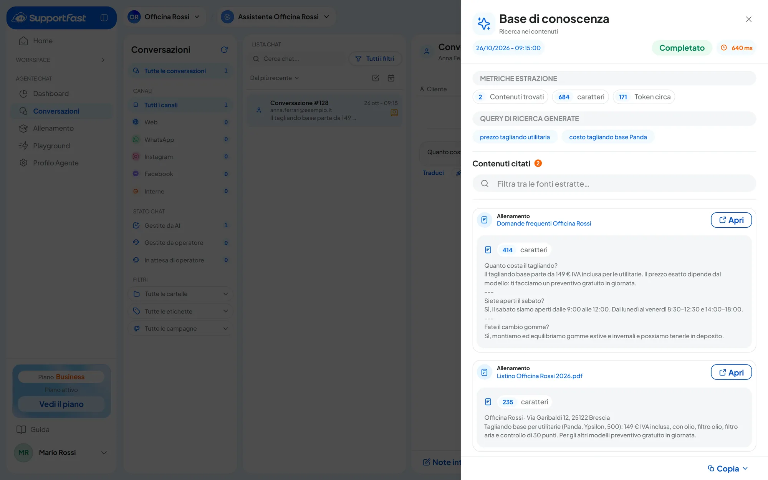This screenshot has height=480, width=768.
Task: Open the Officina Rossi workspace dropdown
Action: pyautogui.click(x=164, y=17)
